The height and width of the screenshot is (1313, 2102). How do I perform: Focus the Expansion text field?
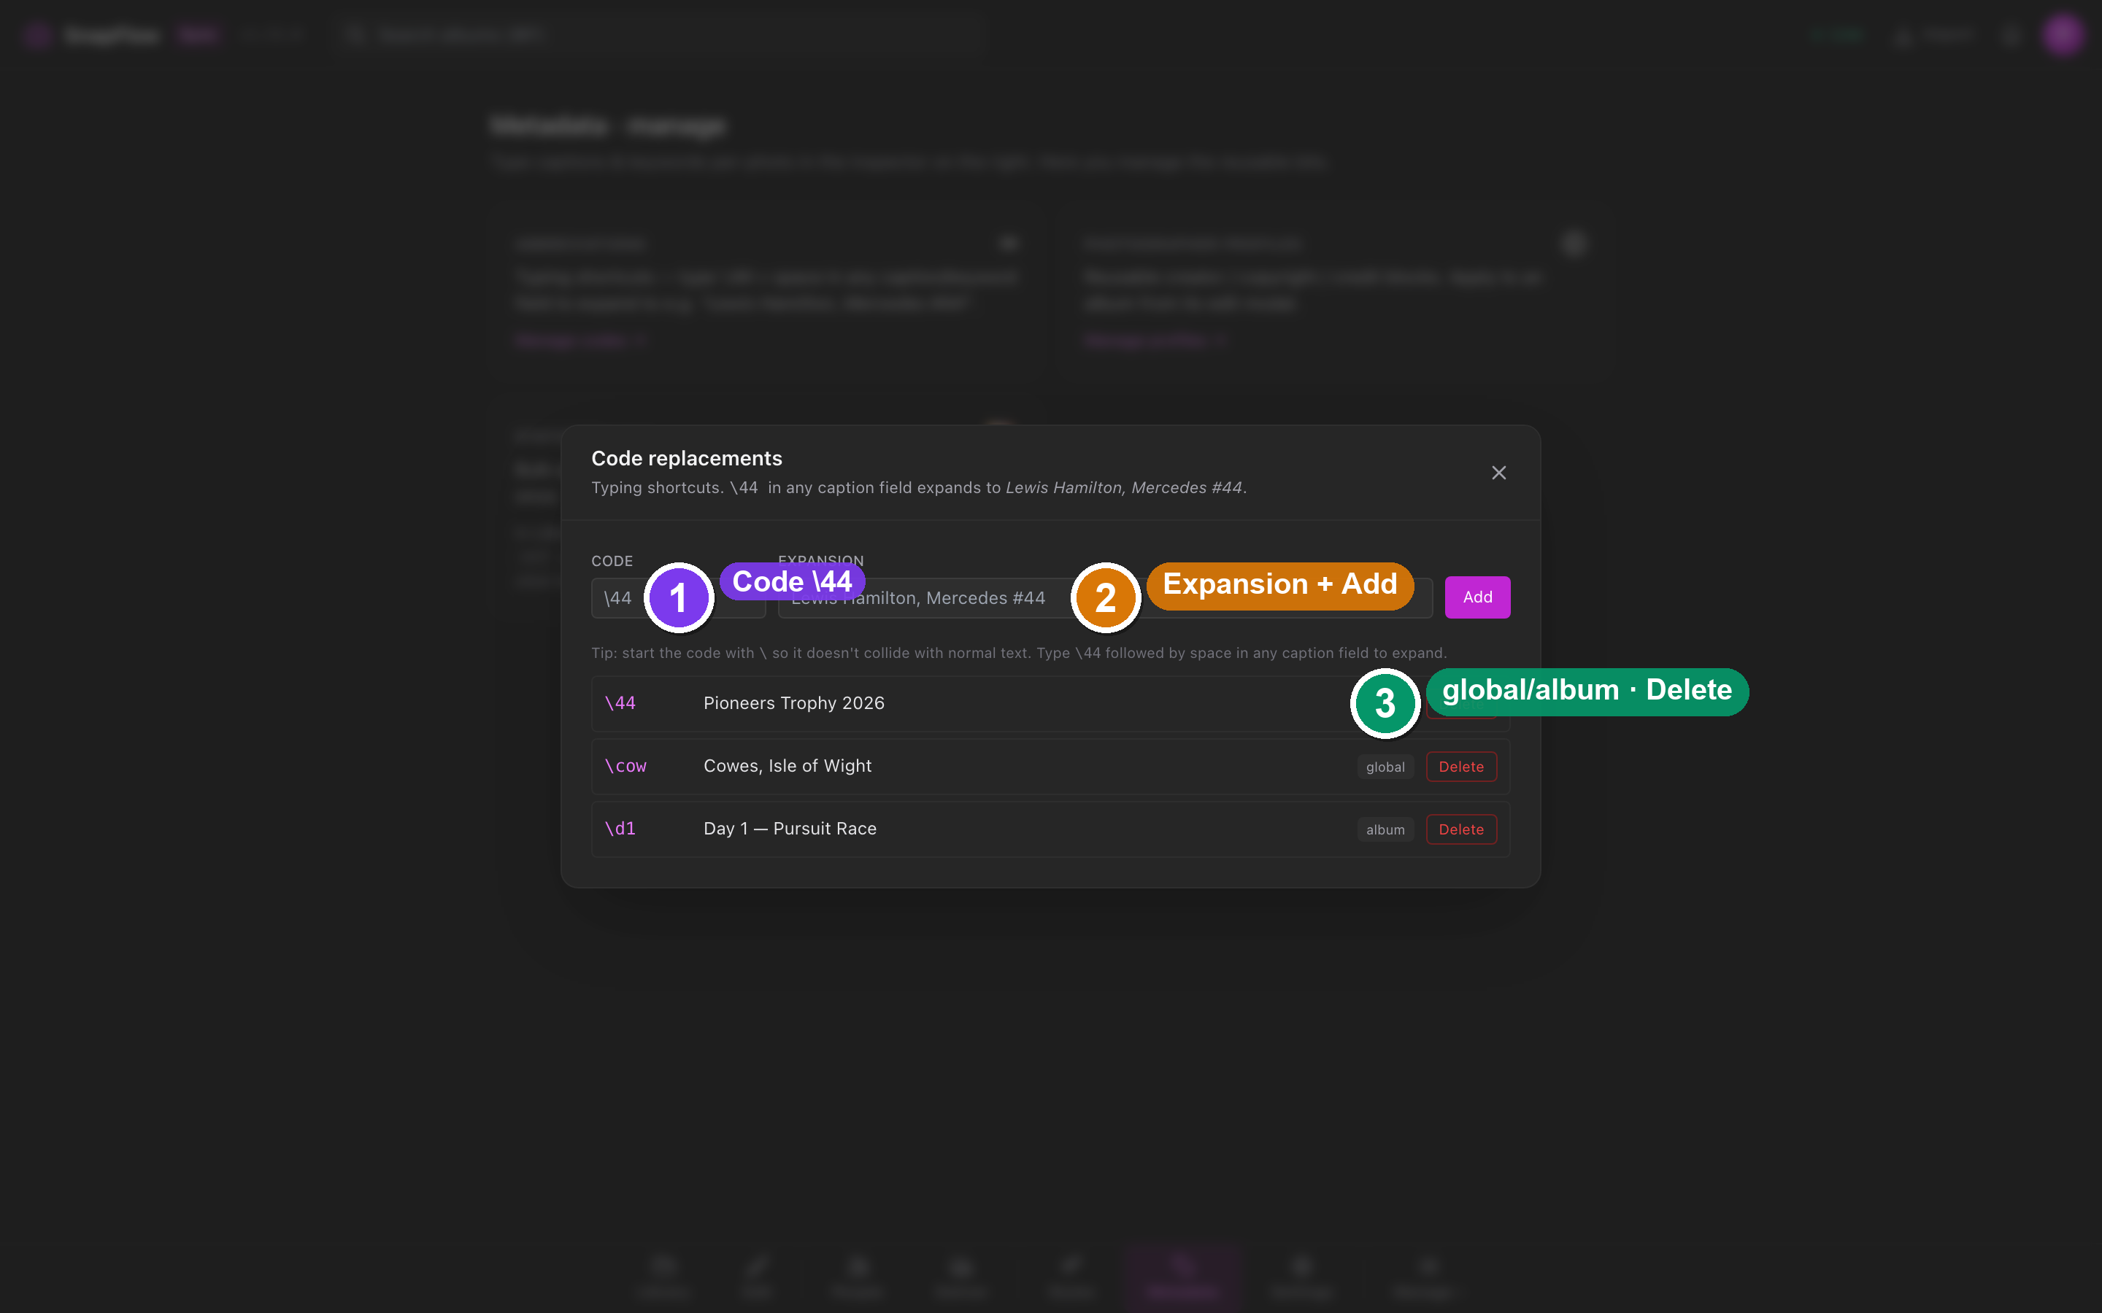pos(1105,598)
